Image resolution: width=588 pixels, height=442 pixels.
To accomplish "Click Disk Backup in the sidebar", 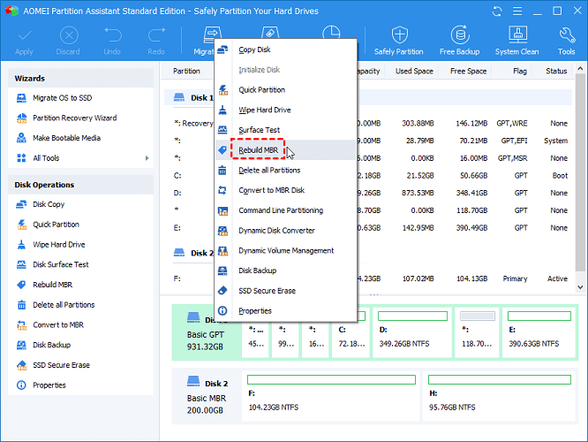I will (51, 345).
